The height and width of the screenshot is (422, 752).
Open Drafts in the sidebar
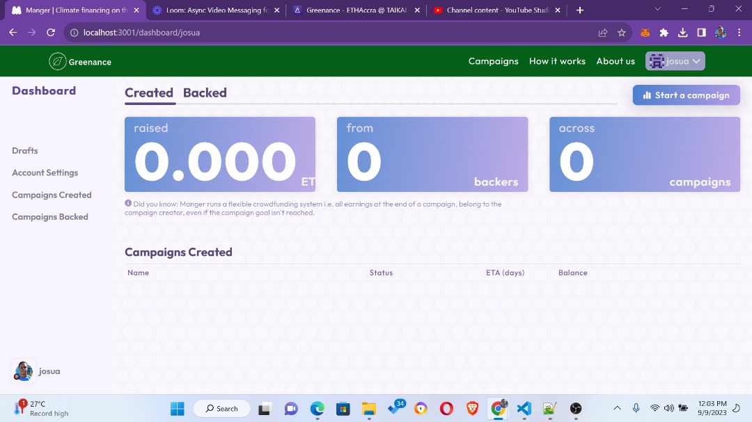click(x=25, y=151)
